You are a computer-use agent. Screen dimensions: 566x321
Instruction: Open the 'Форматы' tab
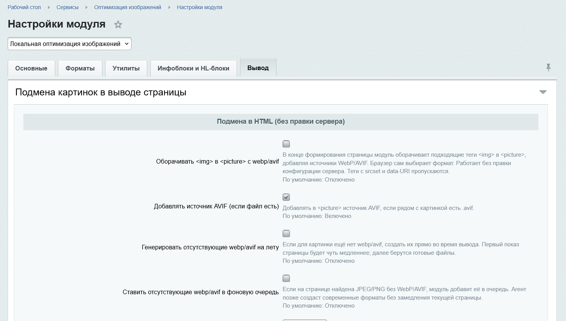pos(80,69)
